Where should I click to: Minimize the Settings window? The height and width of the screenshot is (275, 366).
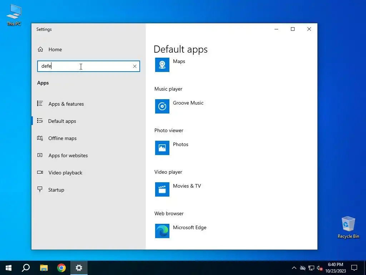(x=276, y=29)
